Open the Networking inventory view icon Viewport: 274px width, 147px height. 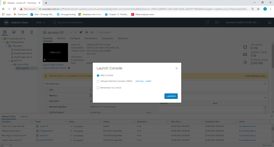pyautogui.click(x=32, y=32)
